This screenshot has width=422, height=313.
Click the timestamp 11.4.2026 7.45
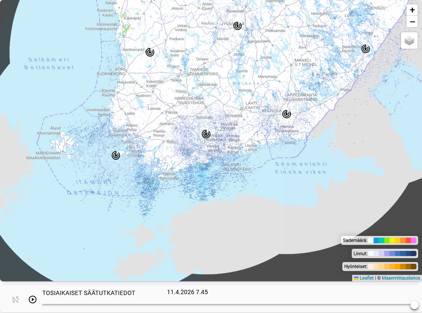click(187, 292)
